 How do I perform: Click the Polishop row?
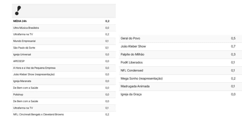click(64, 95)
